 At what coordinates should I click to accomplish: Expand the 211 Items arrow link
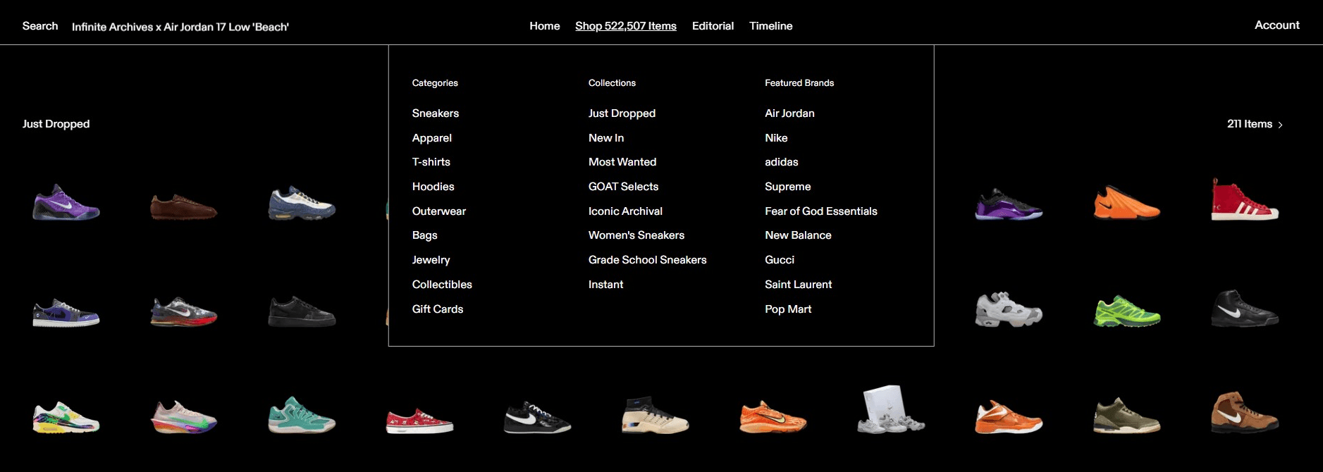coord(1255,124)
